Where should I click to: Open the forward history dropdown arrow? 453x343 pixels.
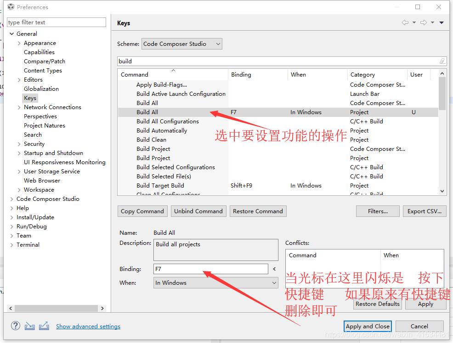(432, 22)
